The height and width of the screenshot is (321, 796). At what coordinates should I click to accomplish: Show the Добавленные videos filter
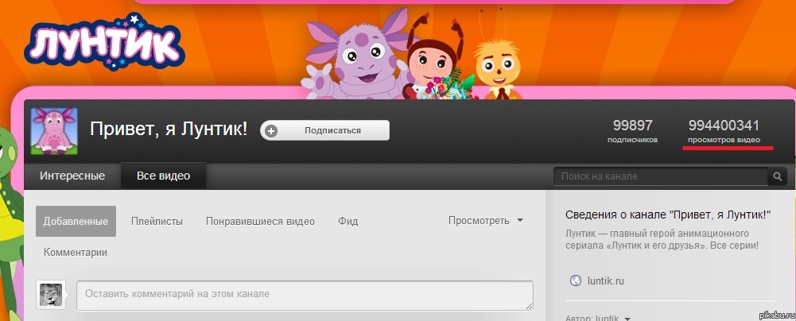(x=76, y=221)
